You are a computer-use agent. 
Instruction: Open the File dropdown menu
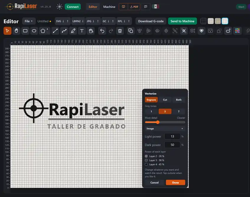[29, 21]
